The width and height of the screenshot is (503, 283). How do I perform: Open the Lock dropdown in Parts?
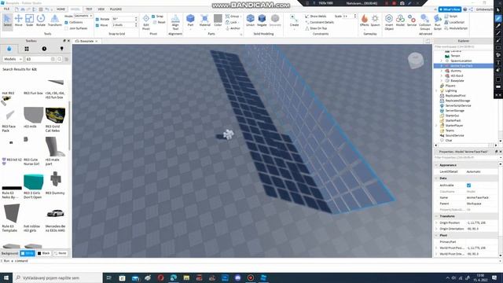pos(233,22)
